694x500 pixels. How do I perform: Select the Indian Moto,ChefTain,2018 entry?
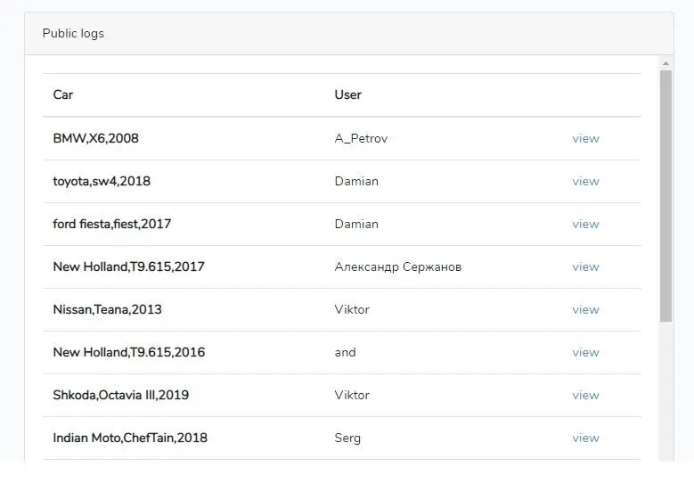coord(130,438)
